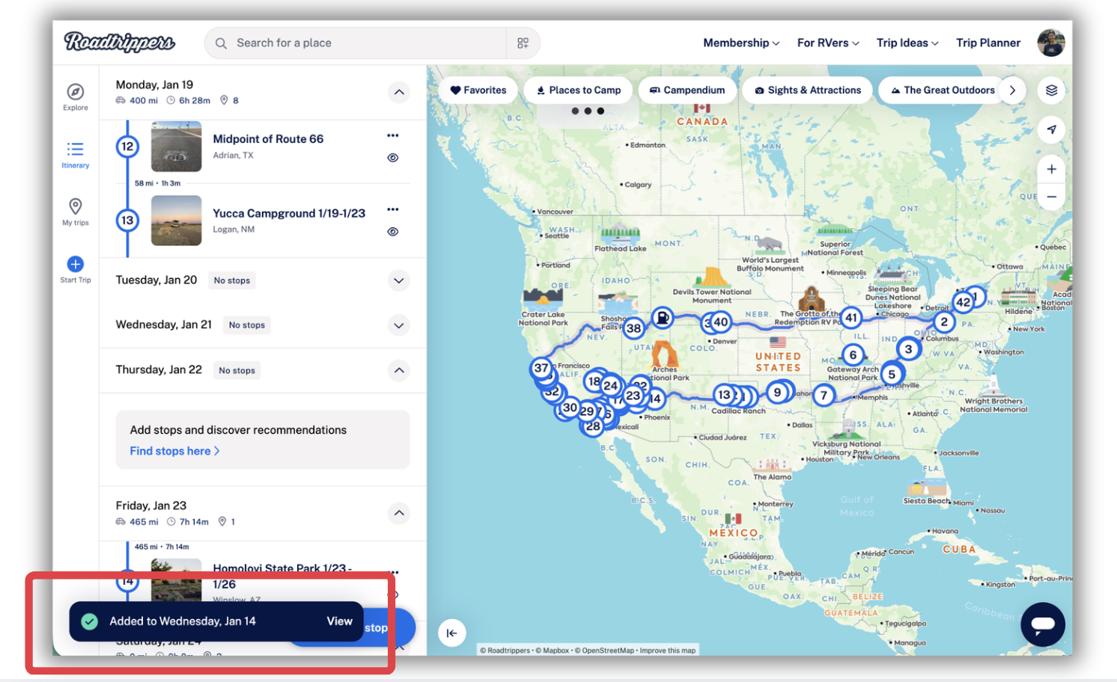Toggle the Places to Camp filter
Screen dimensions: 1117x682
(x=579, y=90)
